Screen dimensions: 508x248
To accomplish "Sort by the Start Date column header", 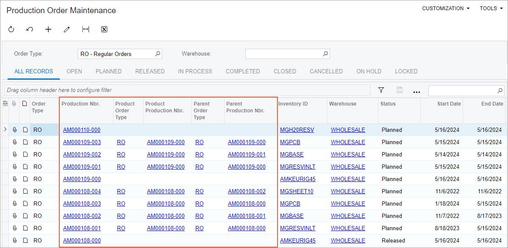I will 449,104.
